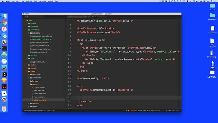Open Notion app in the dock
Screen dimensions: 218x123
click(4, 74)
